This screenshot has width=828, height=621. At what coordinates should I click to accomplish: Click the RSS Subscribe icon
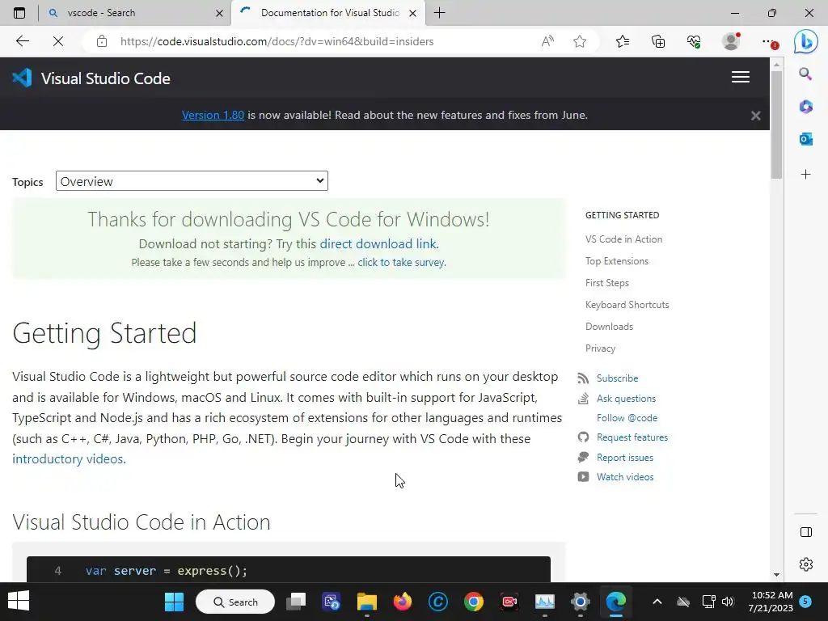583,378
